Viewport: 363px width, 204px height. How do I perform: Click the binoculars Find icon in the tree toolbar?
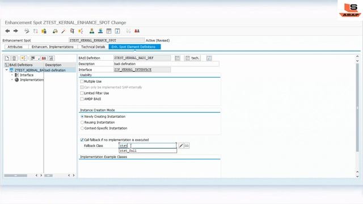pos(44,58)
